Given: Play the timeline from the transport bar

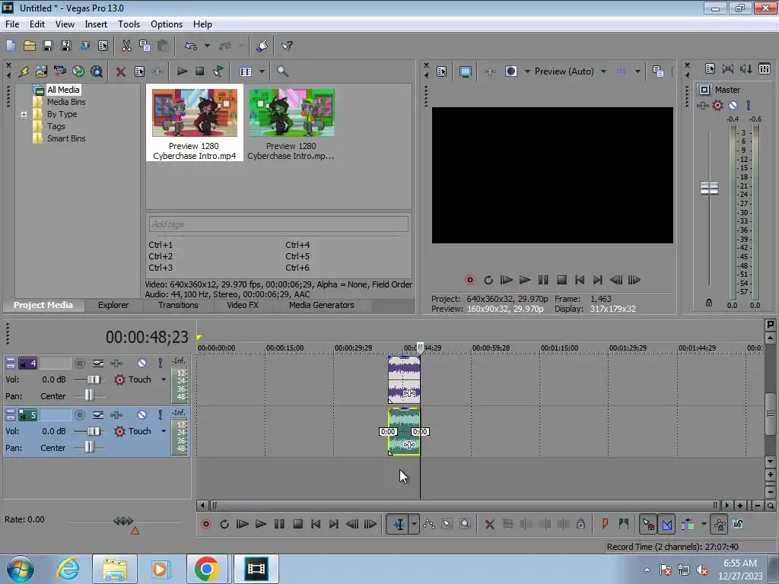Looking at the screenshot, I should (x=260, y=524).
